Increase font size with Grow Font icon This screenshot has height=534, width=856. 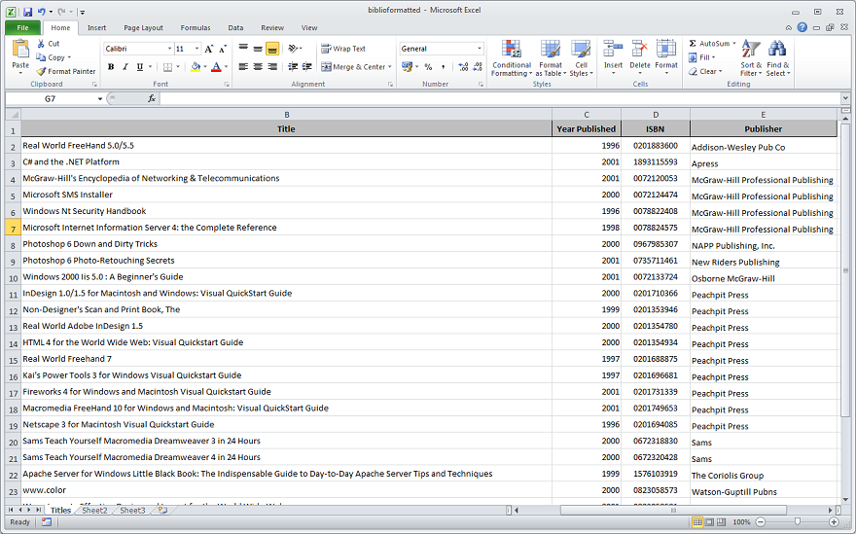point(208,50)
